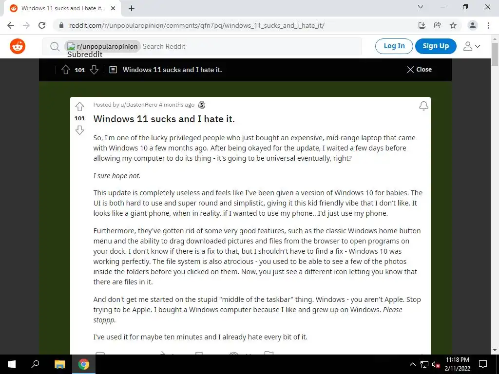
Task: Click the network icon in system tray
Action: 424,364
